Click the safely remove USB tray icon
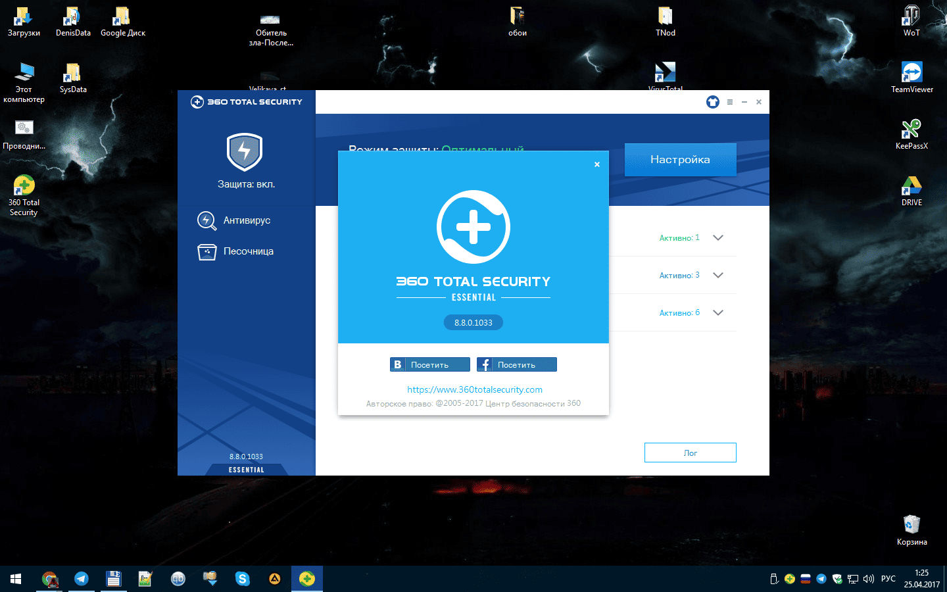This screenshot has width=947, height=592. (x=774, y=579)
